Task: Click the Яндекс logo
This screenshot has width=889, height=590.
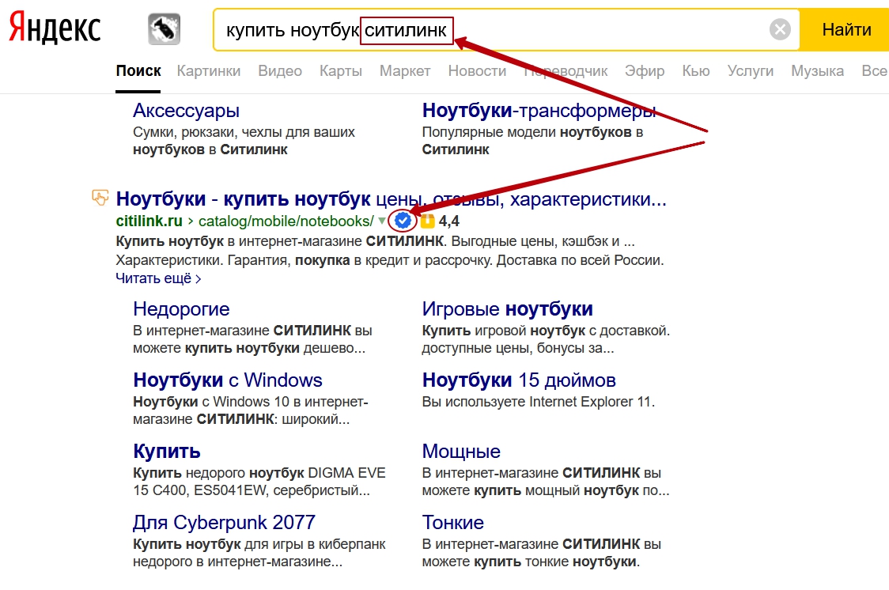Action: tap(55, 28)
